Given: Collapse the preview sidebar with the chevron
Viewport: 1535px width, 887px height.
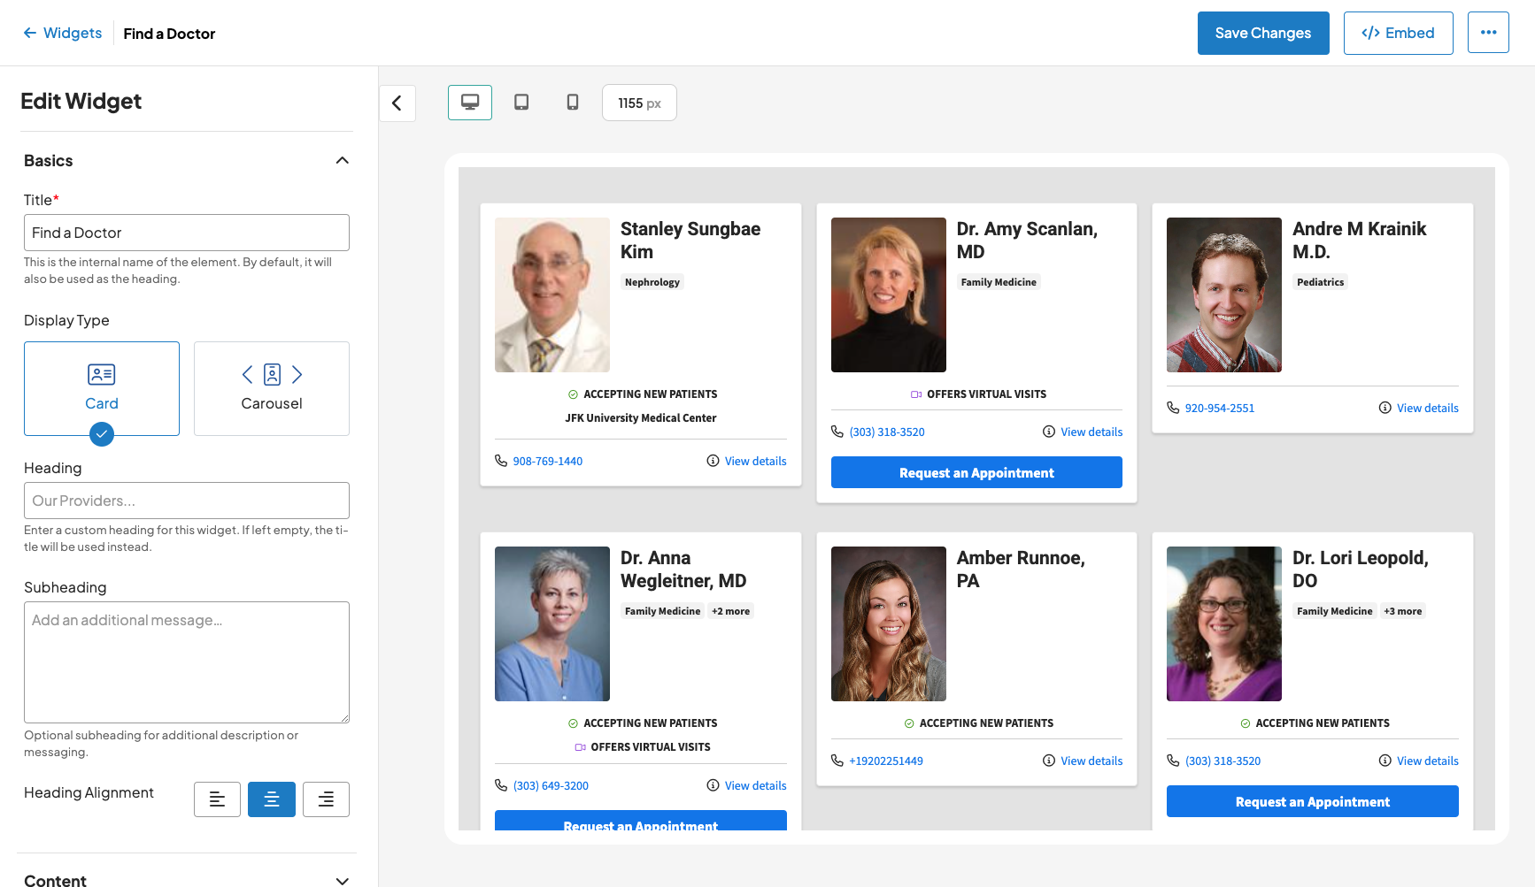Looking at the screenshot, I should coord(397,103).
